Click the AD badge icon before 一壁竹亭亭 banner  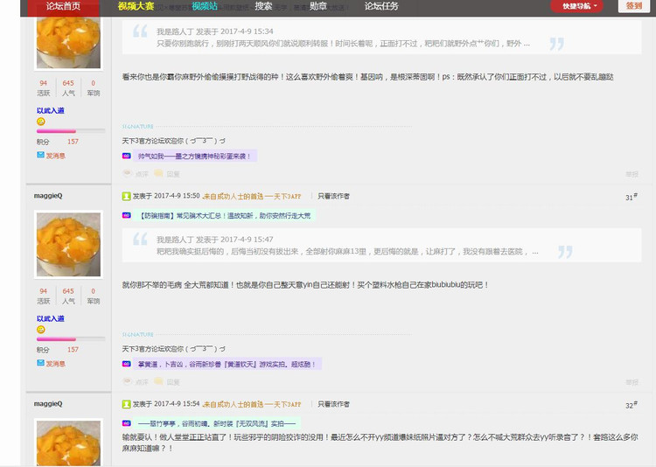[x=126, y=423]
